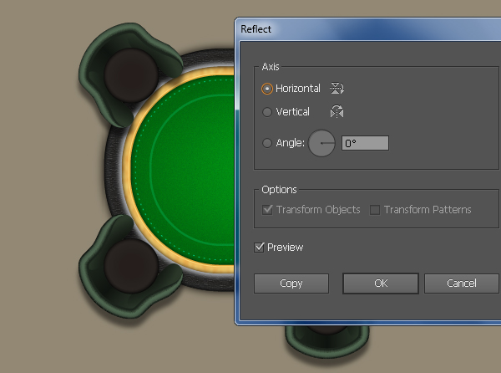The width and height of the screenshot is (501, 373).
Task: Select the top-left green chair on canvas
Action: 129,75
